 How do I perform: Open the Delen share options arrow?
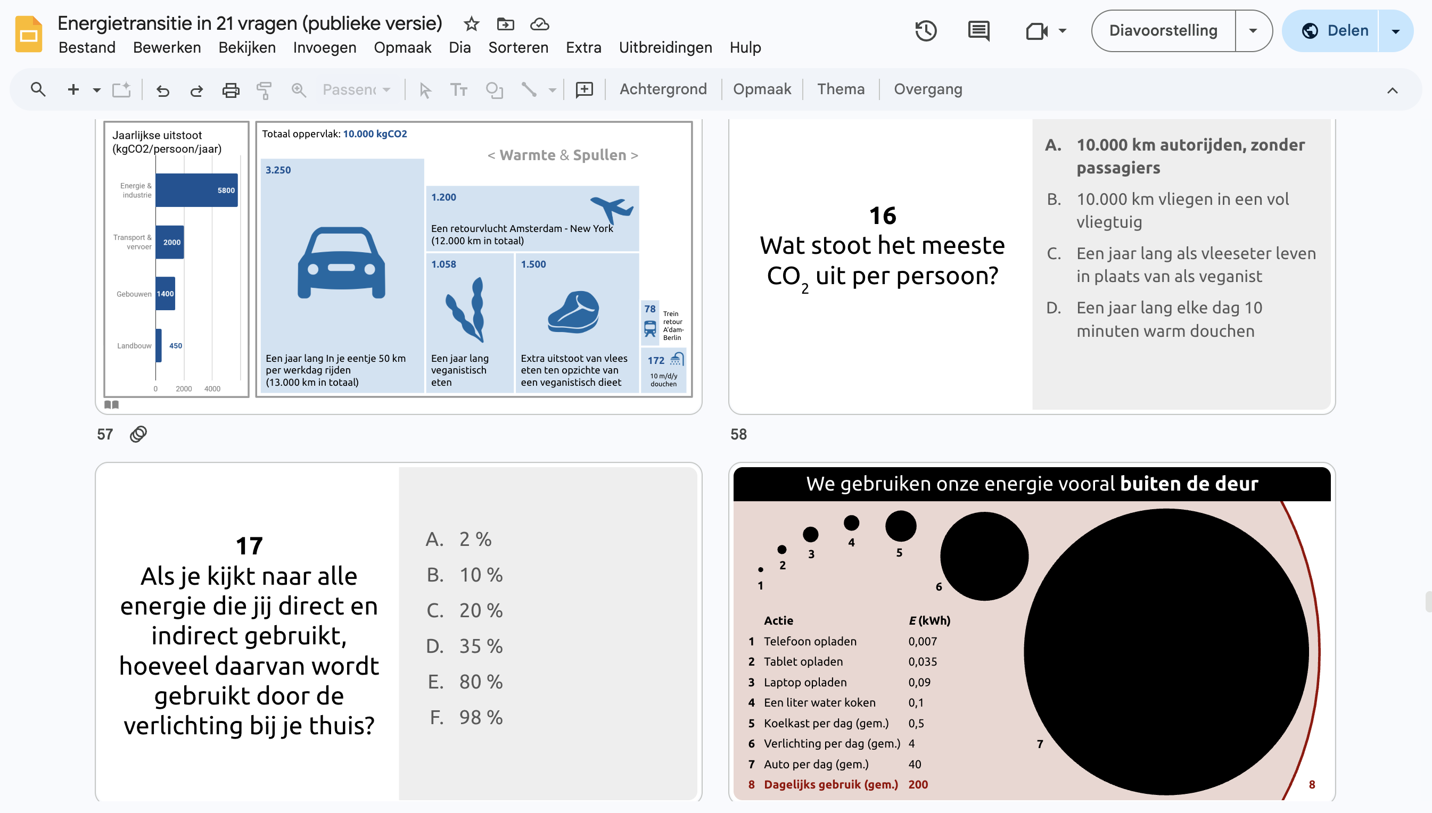[x=1396, y=31]
